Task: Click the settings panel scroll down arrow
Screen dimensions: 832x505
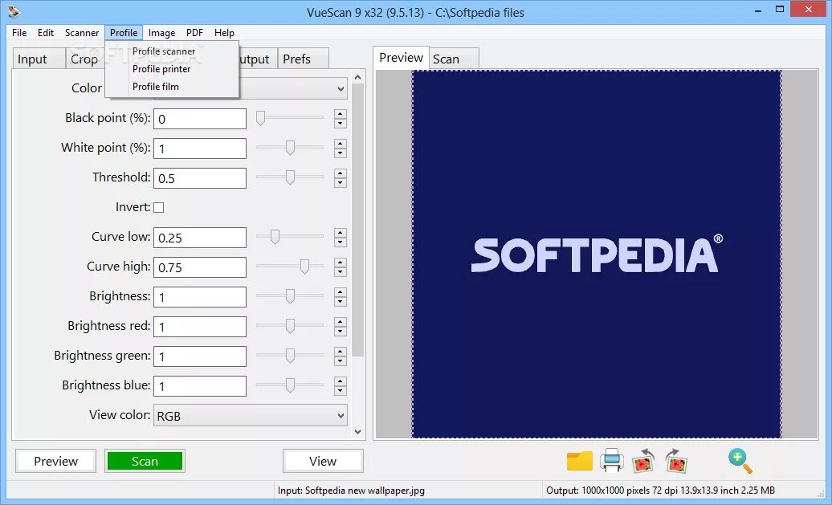Action: (357, 432)
